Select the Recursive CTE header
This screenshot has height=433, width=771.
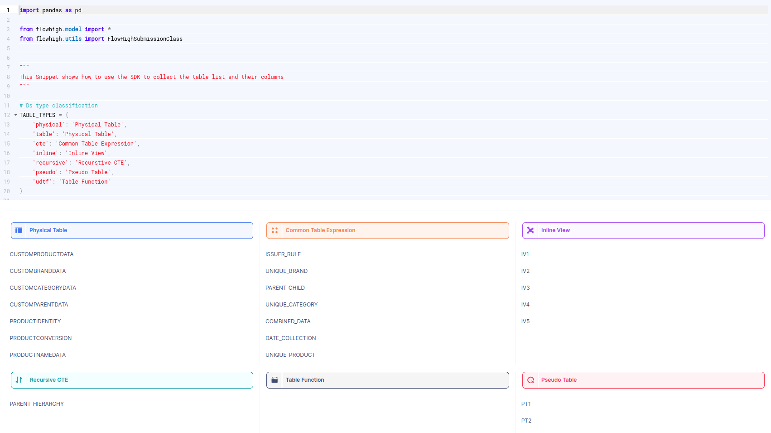132,380
